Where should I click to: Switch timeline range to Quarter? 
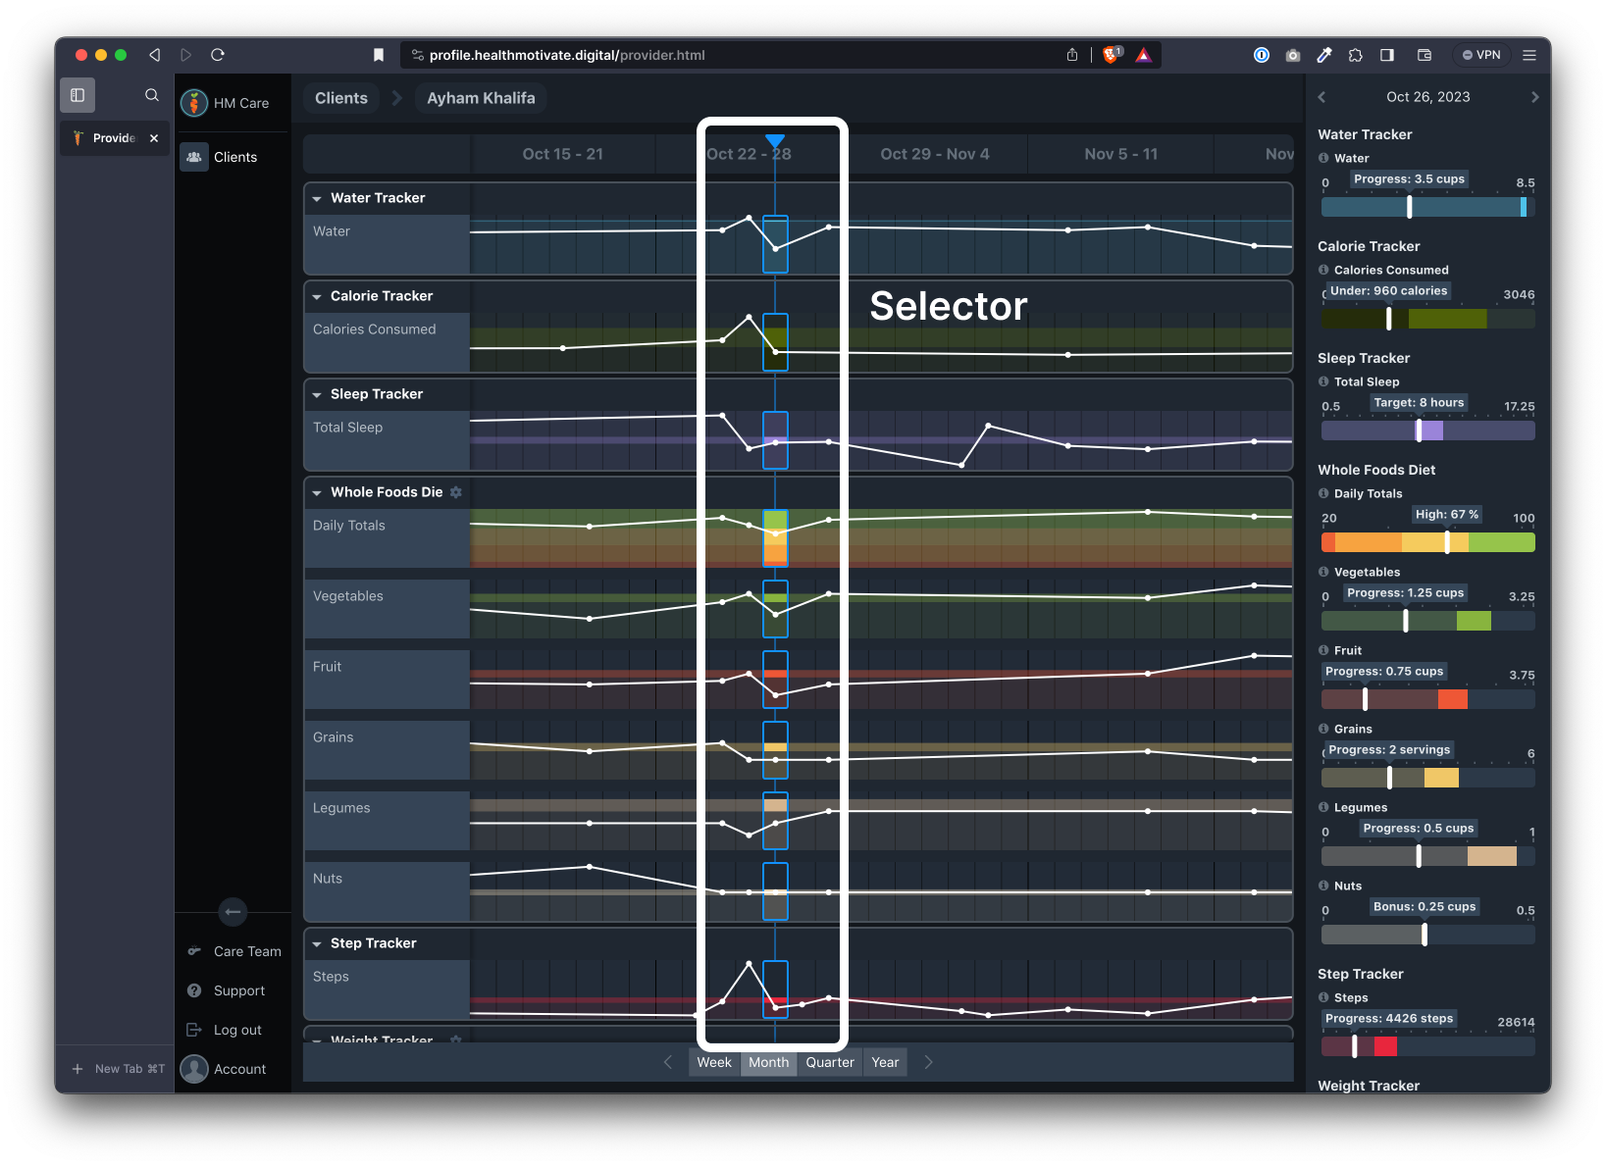tap(830, 1062)
